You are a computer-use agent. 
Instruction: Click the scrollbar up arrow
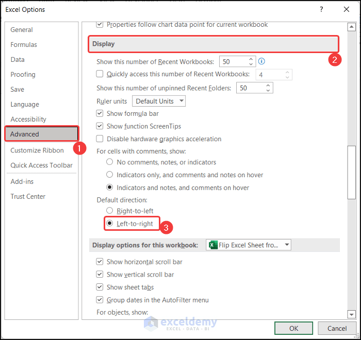(x=351, y=27)
